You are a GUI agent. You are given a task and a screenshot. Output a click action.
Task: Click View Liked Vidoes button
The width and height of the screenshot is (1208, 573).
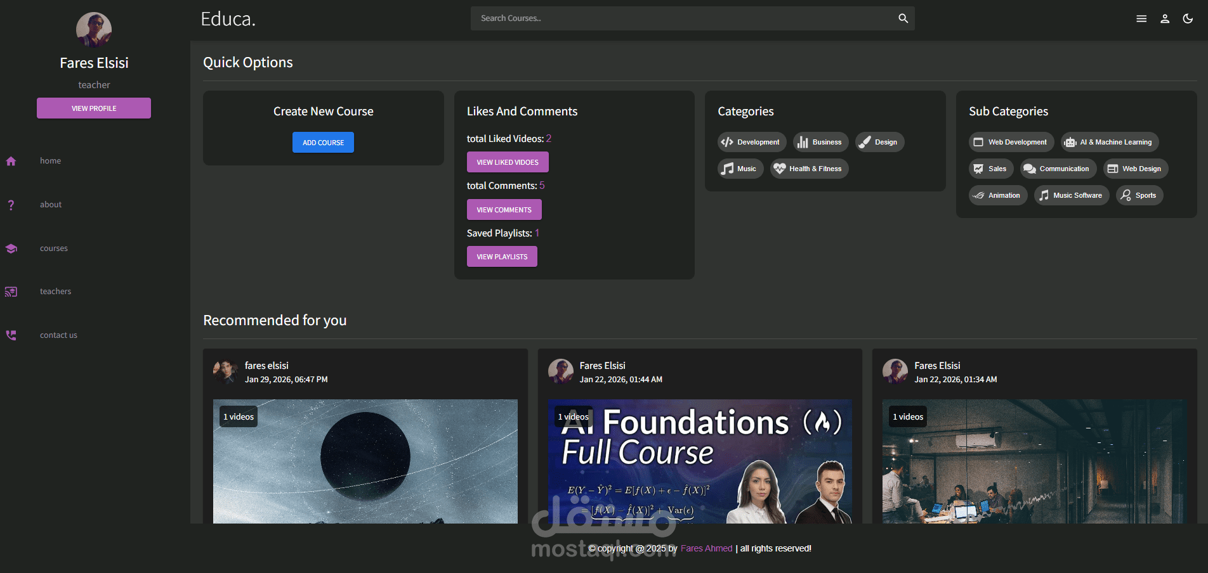tap(508, 162)
